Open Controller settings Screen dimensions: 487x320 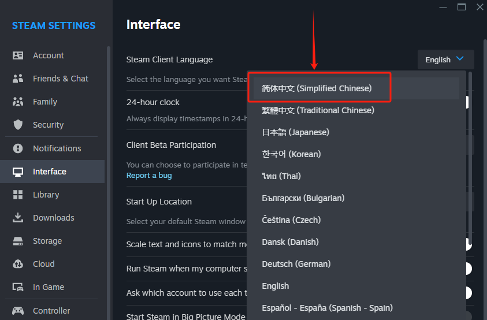[x=52, y=310]
